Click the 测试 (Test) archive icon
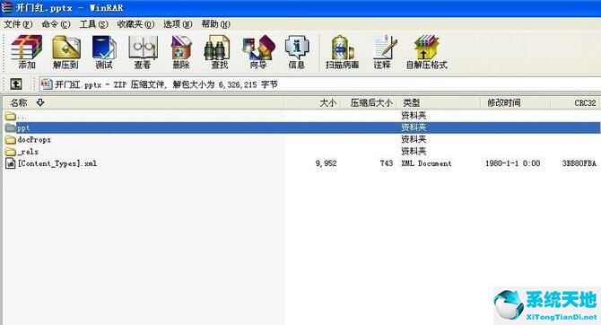Screen dimensions: 601x325 [x=104, y=52]
